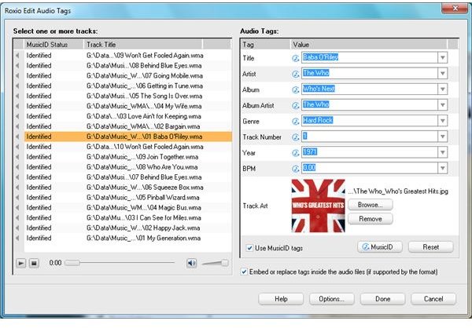The image size is (472, 328).
Task: Click into the Year field showing 1971
Action: [x=370, y=152]
